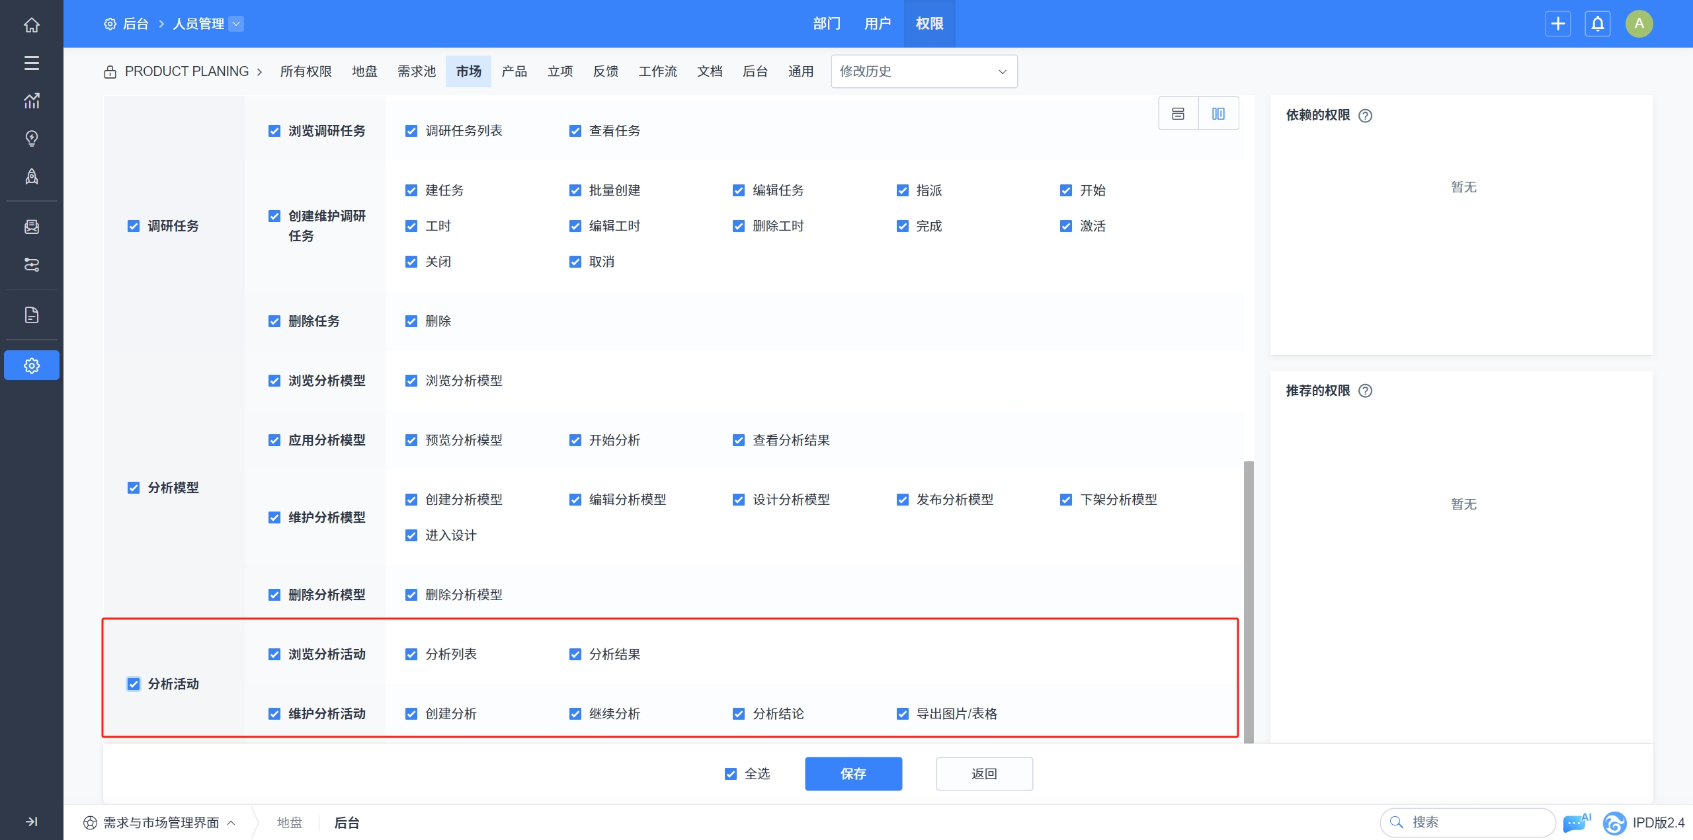Switch to the column layout view icon
The width and height of the screenshot is (1693, 840).
1218,114
